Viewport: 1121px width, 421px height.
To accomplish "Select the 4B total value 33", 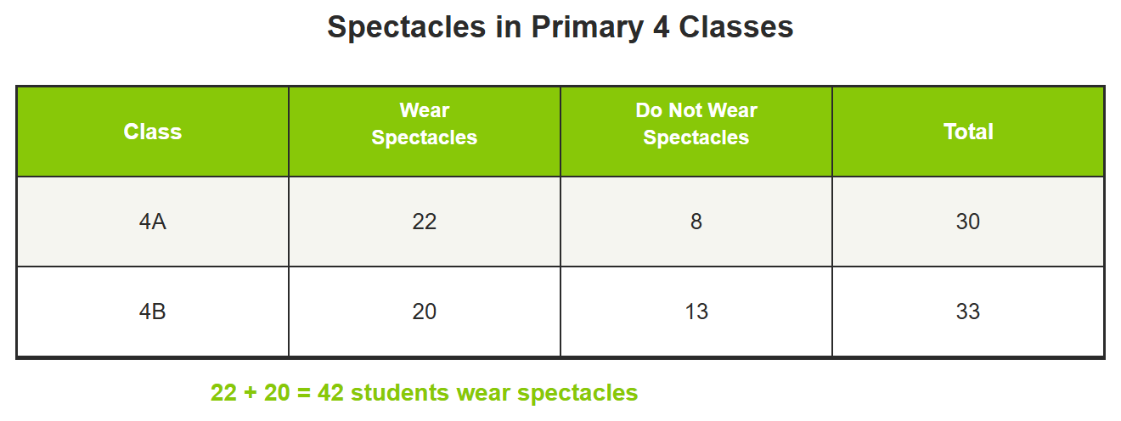I will (968, 312).
